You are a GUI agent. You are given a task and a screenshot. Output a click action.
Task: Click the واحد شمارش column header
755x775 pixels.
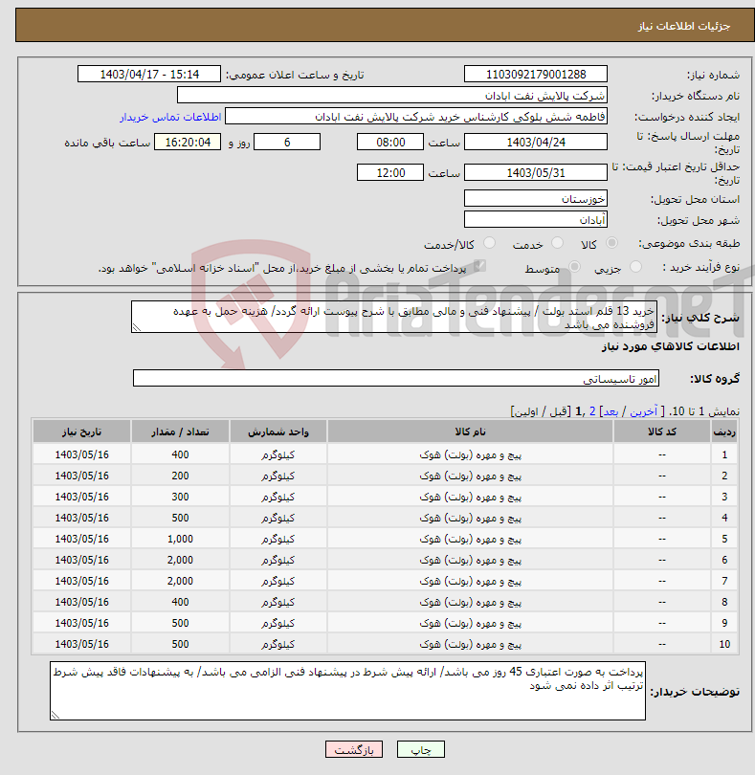coord(278,432)
